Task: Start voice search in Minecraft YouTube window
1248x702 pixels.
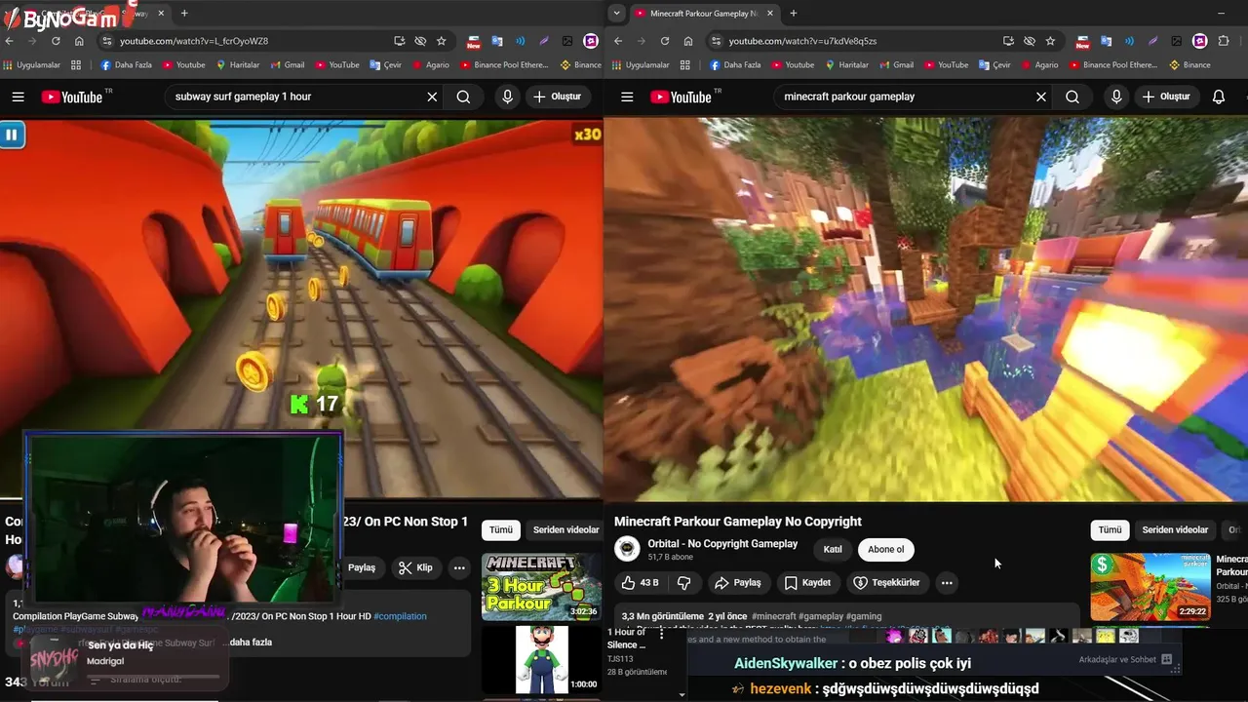Action: (x=1116, y=97)
